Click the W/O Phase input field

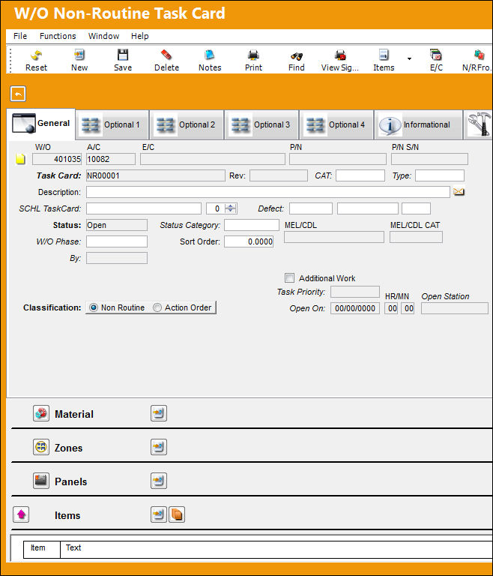(x=117, y=241)
